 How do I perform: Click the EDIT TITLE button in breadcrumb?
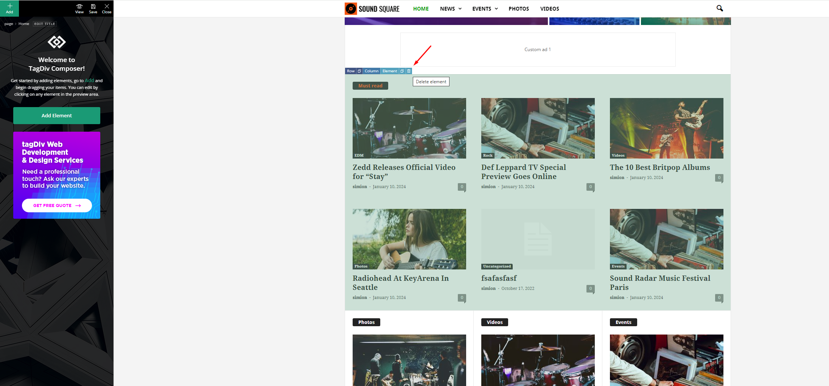pyautogui.click(x=45, y=24)
